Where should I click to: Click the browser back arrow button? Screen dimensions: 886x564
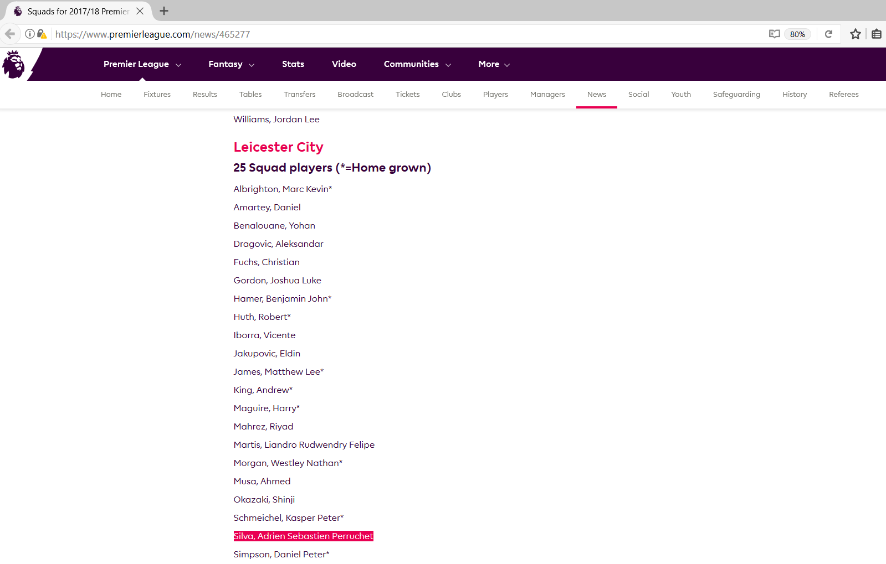(10, 34)
